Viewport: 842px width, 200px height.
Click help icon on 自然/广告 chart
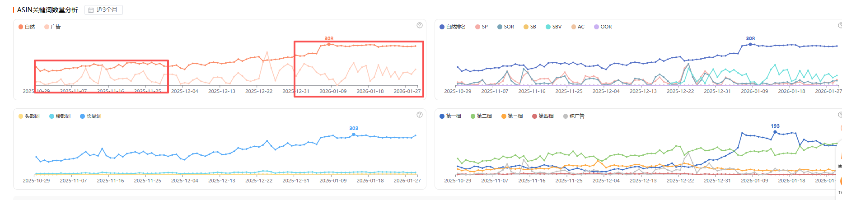(420, 25)
